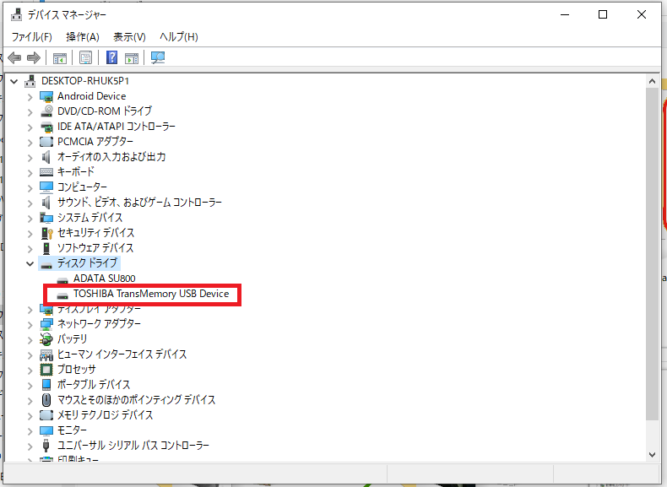Open the ファイル(F) menu
Viewport: 667px width, 487px height.
[x=32, y=37]
